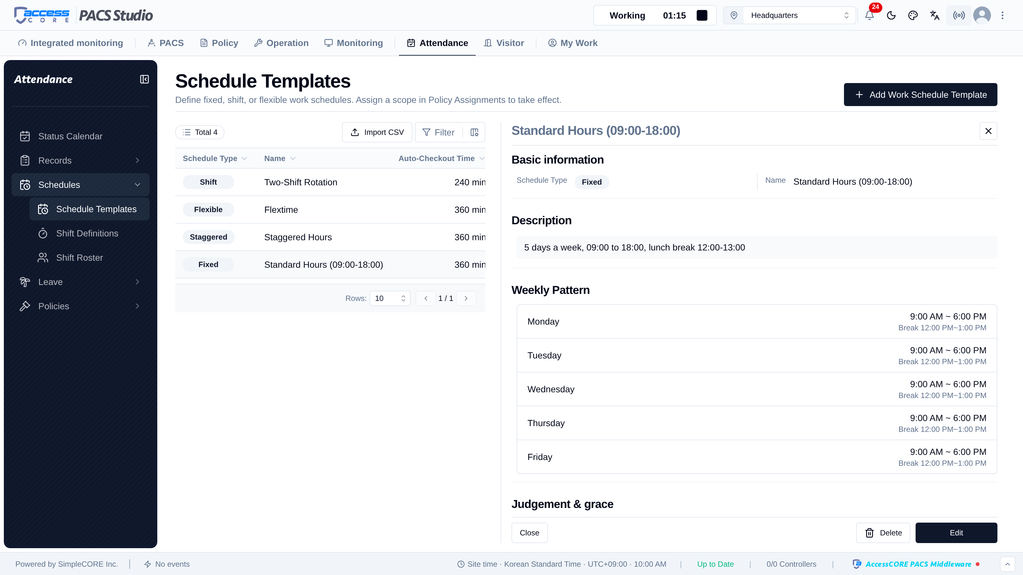Open the user avatar menu

point(982,15)
